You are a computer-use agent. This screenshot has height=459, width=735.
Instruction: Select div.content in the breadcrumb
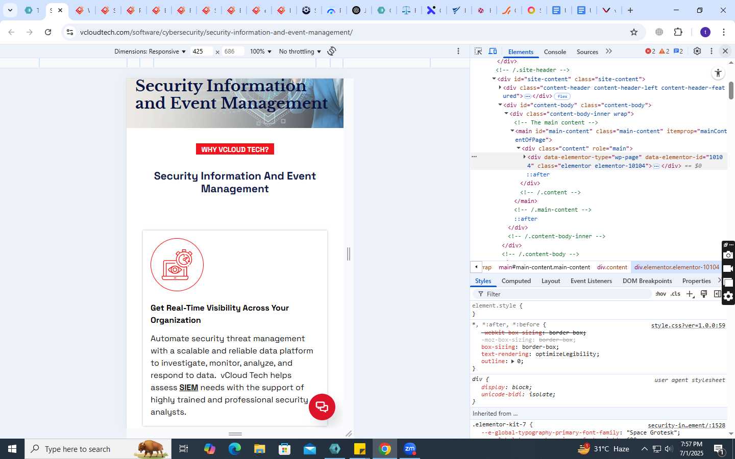tap(612, 267)
